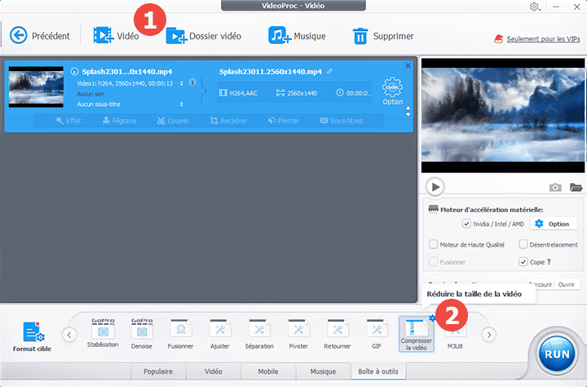Switch to the Boîte à outils tab
This screenshot has width=587, height=387.
point(378,371)
